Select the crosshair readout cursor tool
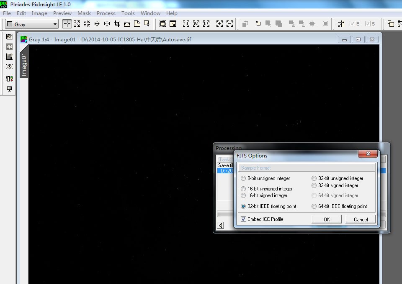 click(67, 24)
